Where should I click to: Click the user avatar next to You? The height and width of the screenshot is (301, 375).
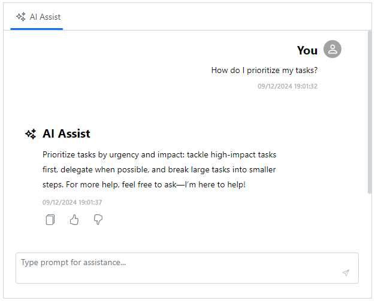coord(332,49)
